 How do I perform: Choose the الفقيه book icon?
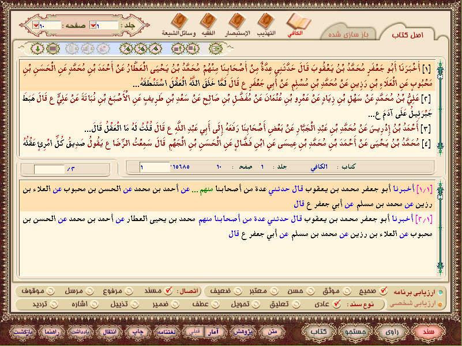[208, 23]
